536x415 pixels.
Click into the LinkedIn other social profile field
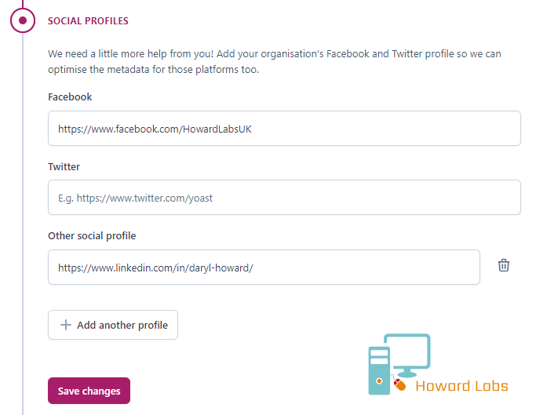click(264, 267)
